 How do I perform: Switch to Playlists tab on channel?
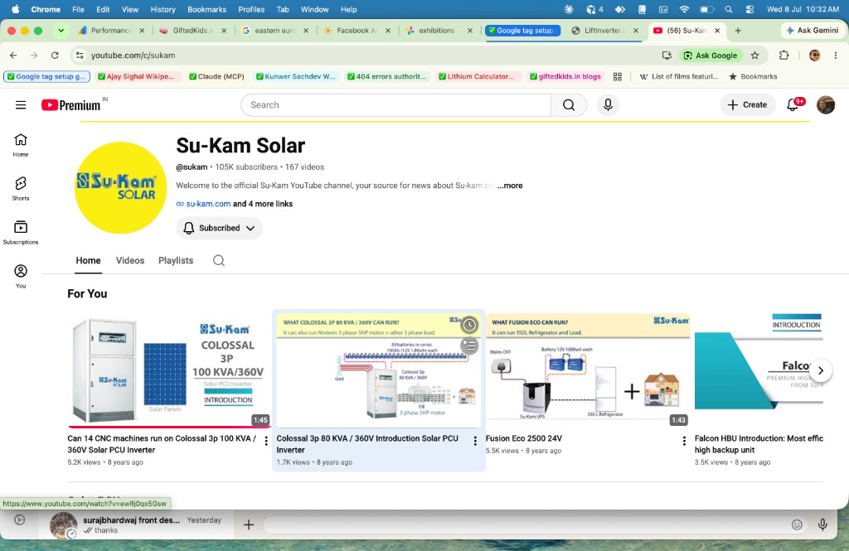tap(176, 261)
